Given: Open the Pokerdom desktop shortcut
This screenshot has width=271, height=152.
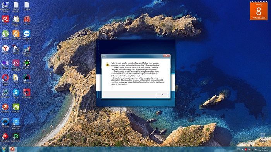Looking at the screenshot, I should tap(16, 137).
